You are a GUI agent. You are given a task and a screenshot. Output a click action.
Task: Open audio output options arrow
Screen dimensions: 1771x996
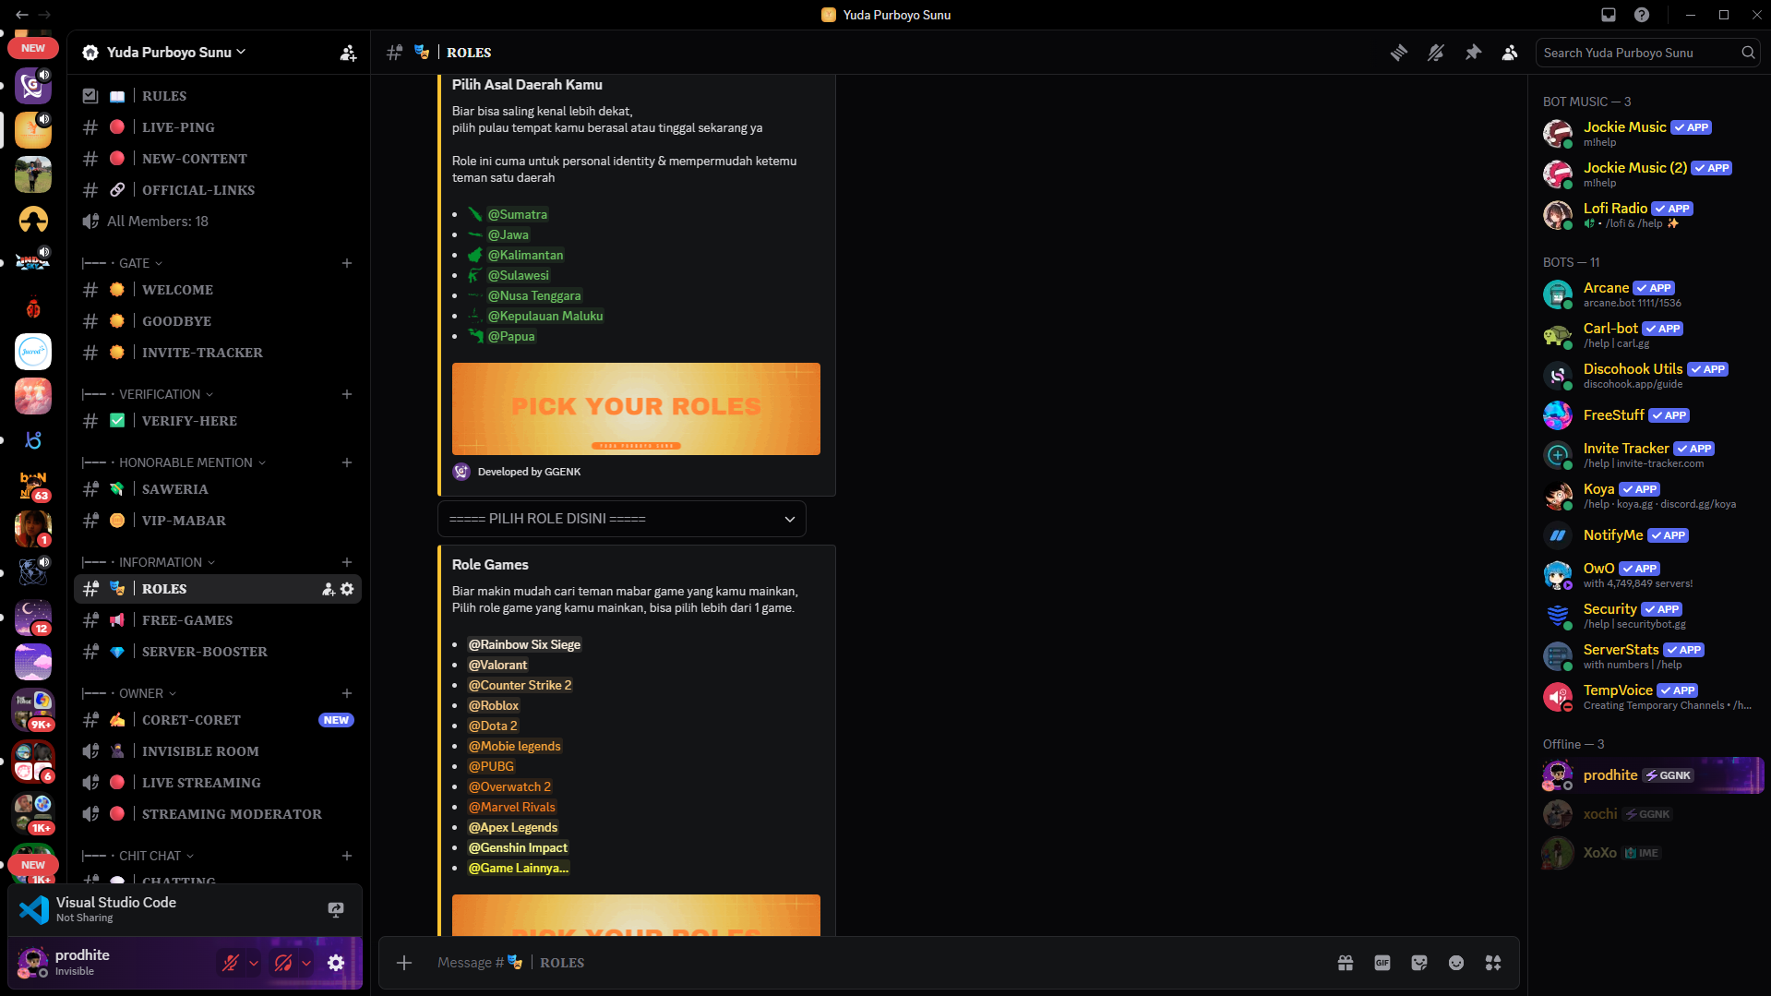[x=306, y=963]
